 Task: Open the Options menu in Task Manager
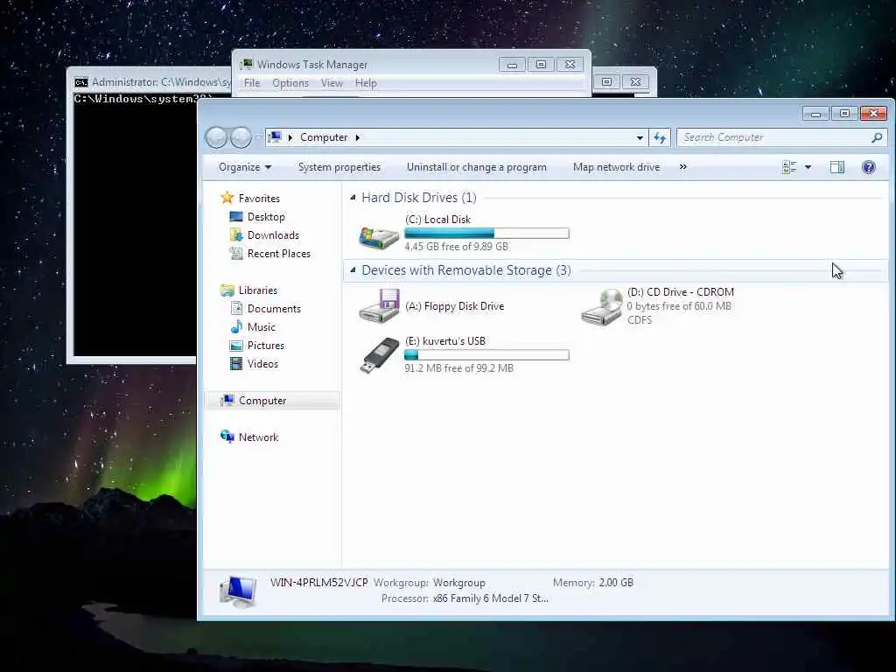click(x=290, y=83)
